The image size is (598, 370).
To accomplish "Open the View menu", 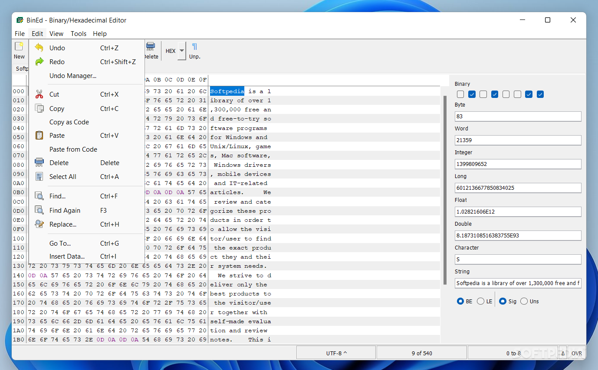I will pyautogui.click(x=56, y=33).
